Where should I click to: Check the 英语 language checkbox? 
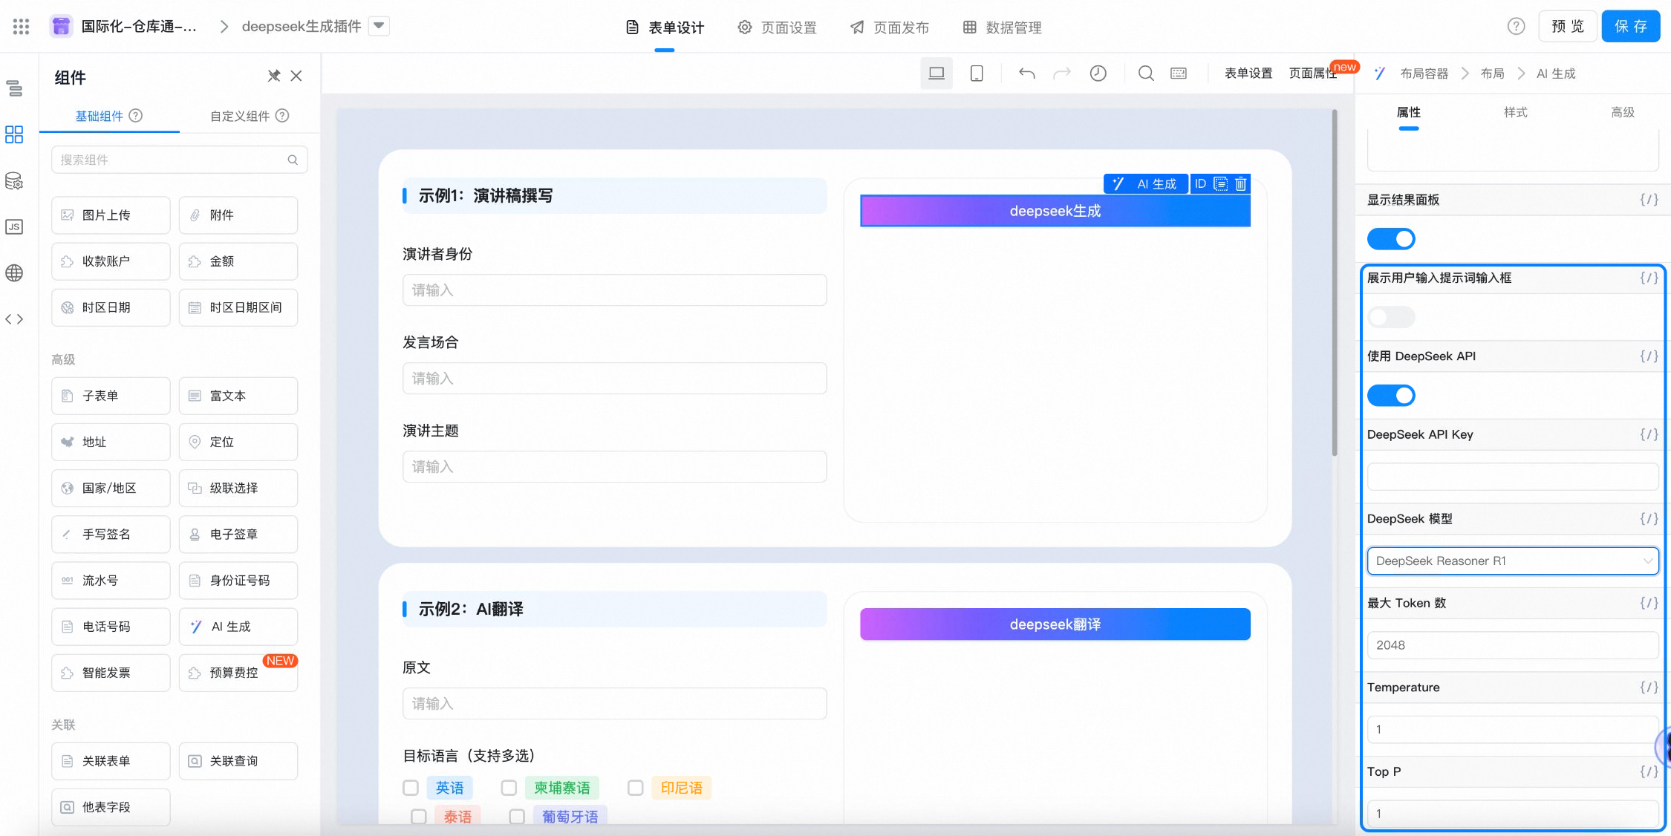[x=411, y=788]
